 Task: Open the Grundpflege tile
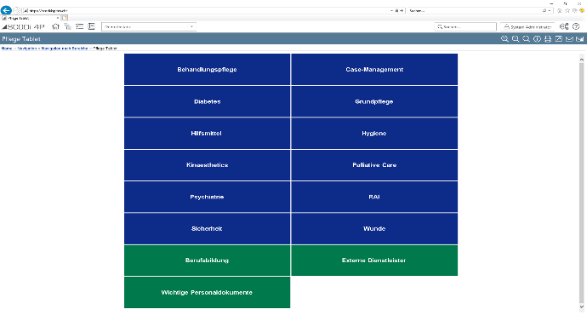click(374, 101)
